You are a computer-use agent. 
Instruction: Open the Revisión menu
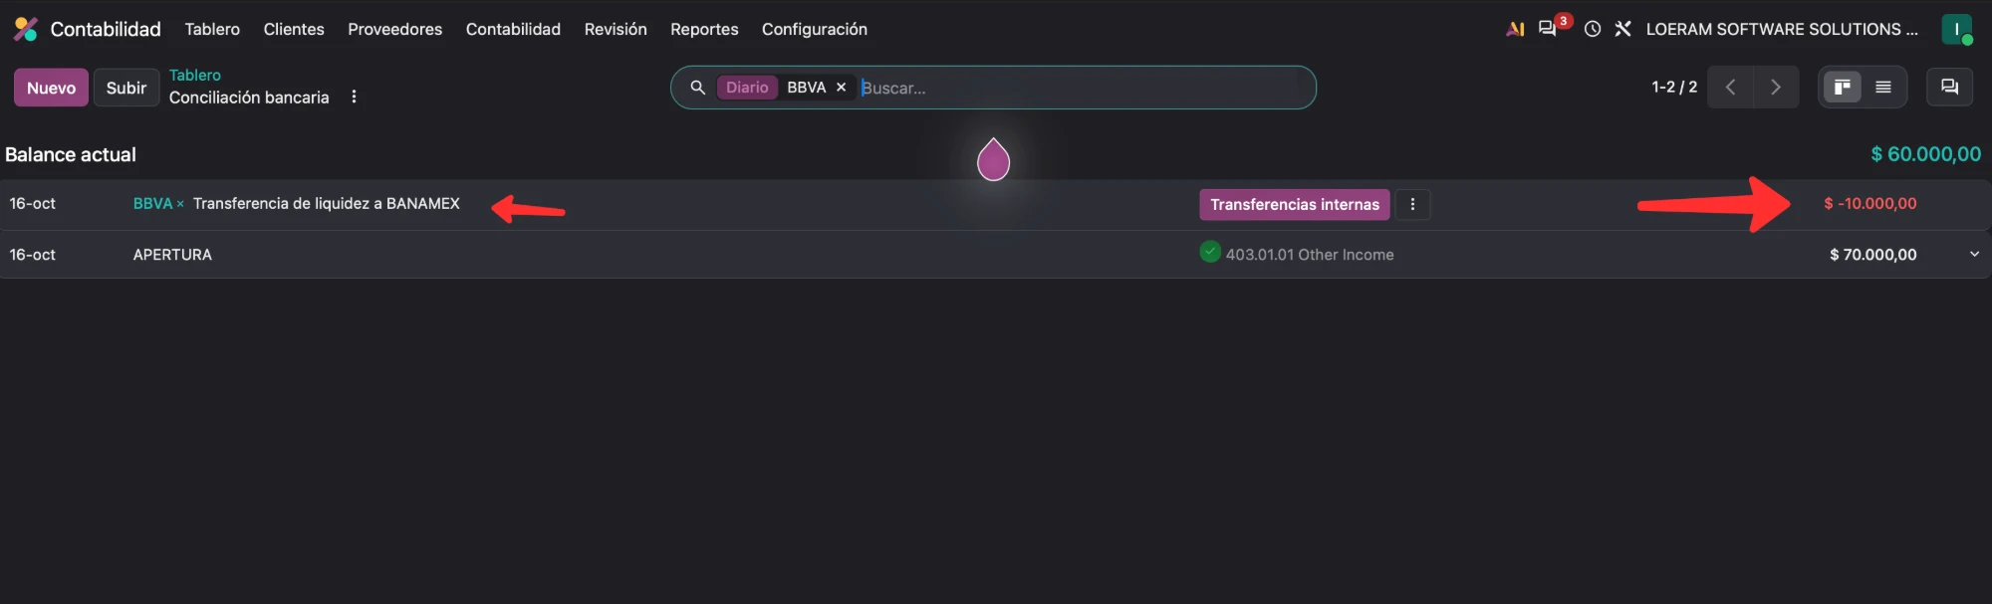tap(616, 30)
